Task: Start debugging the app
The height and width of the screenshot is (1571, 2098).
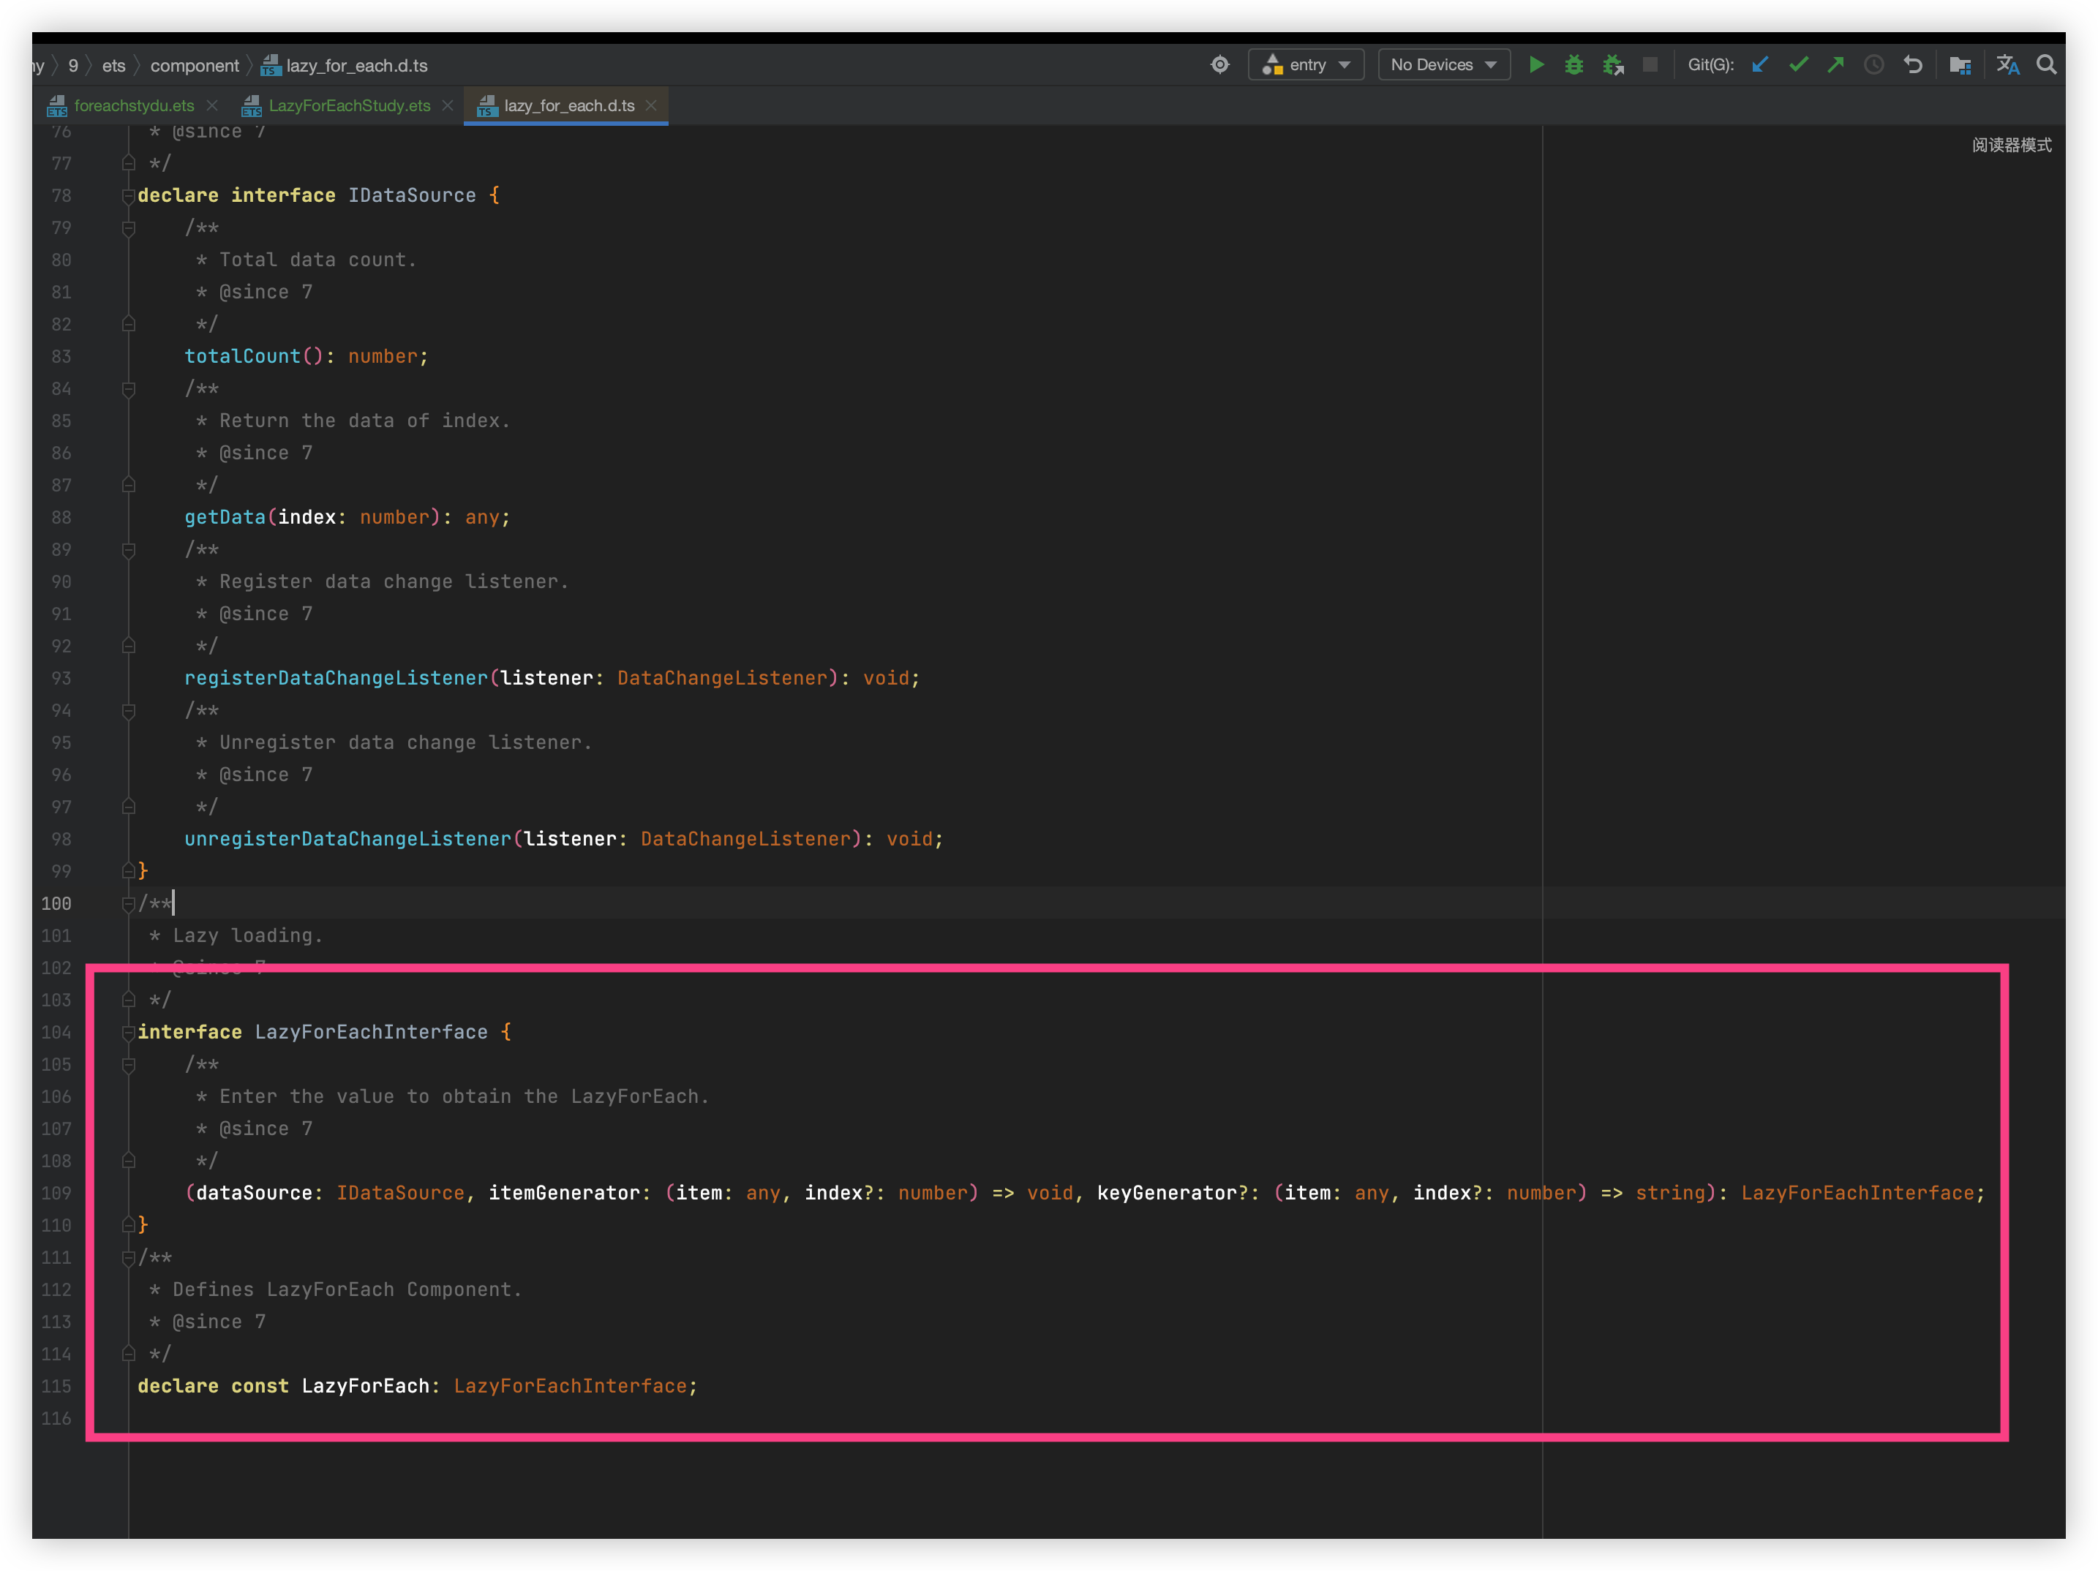Action: 1574,64
